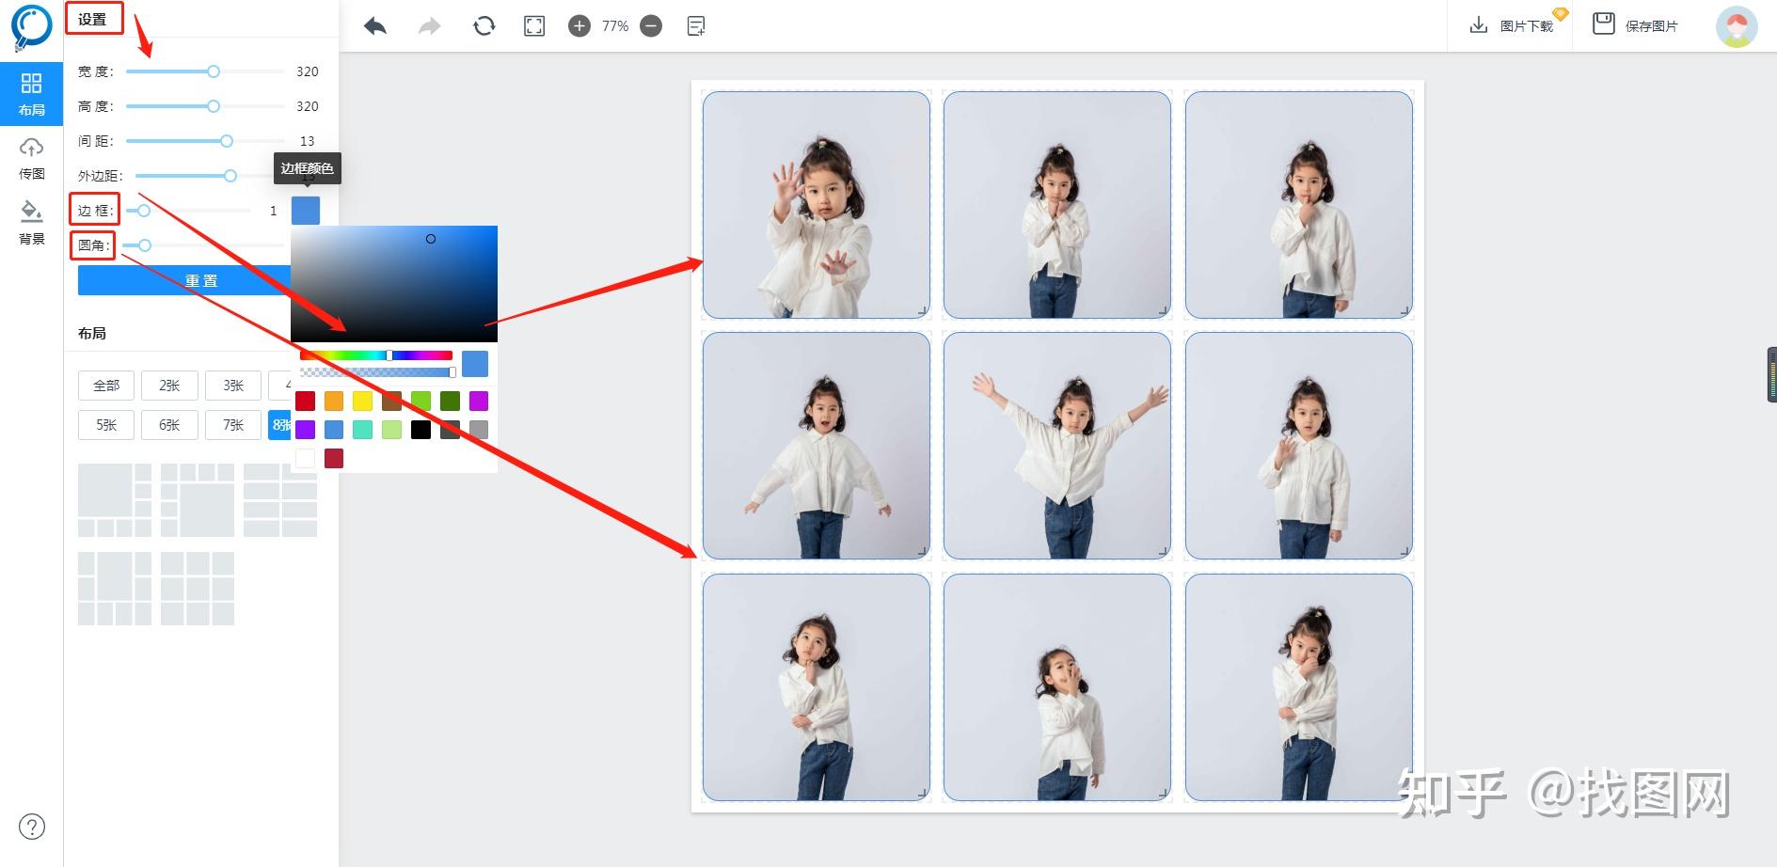This screenshot has height=867, width=1777.
Task: Pick the crimson preset color
Action: click(334, 459)
